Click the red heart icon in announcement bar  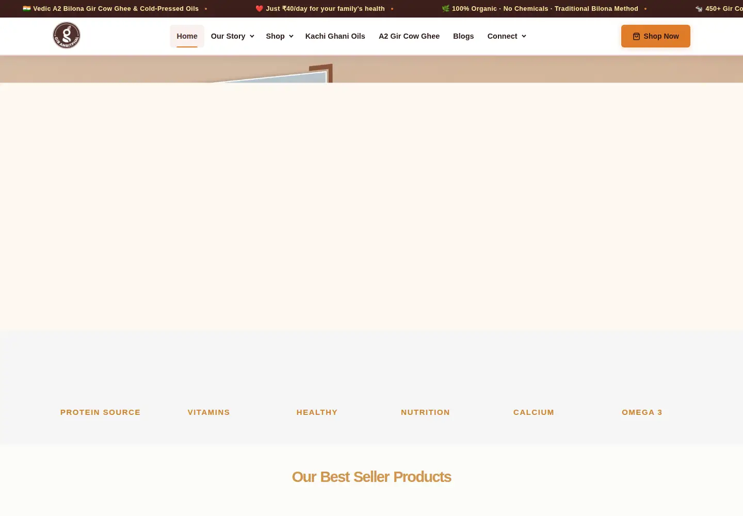(x=260, y=9)
